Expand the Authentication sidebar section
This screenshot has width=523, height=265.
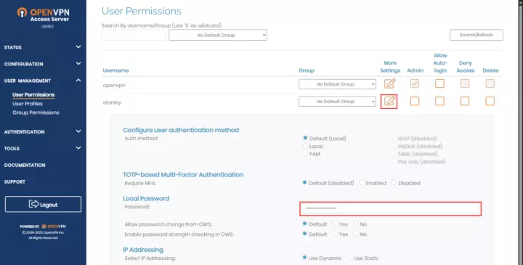[42, 131]
